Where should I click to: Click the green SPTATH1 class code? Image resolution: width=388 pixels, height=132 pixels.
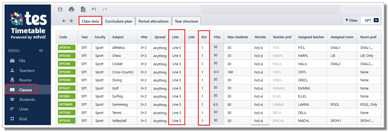point(67,48)
